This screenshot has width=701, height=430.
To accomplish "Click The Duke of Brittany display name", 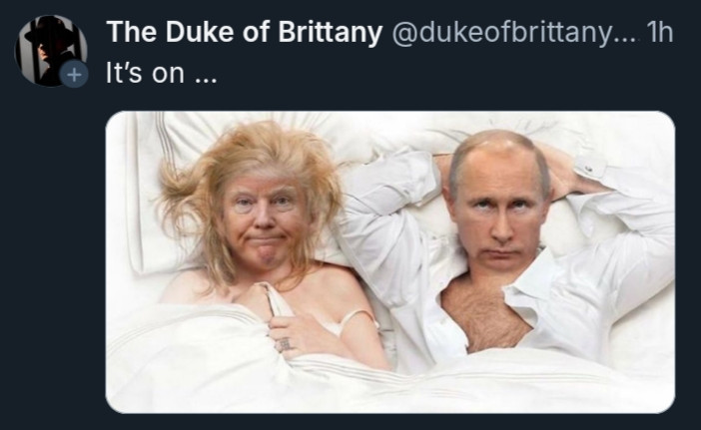I will coord(245,32).
